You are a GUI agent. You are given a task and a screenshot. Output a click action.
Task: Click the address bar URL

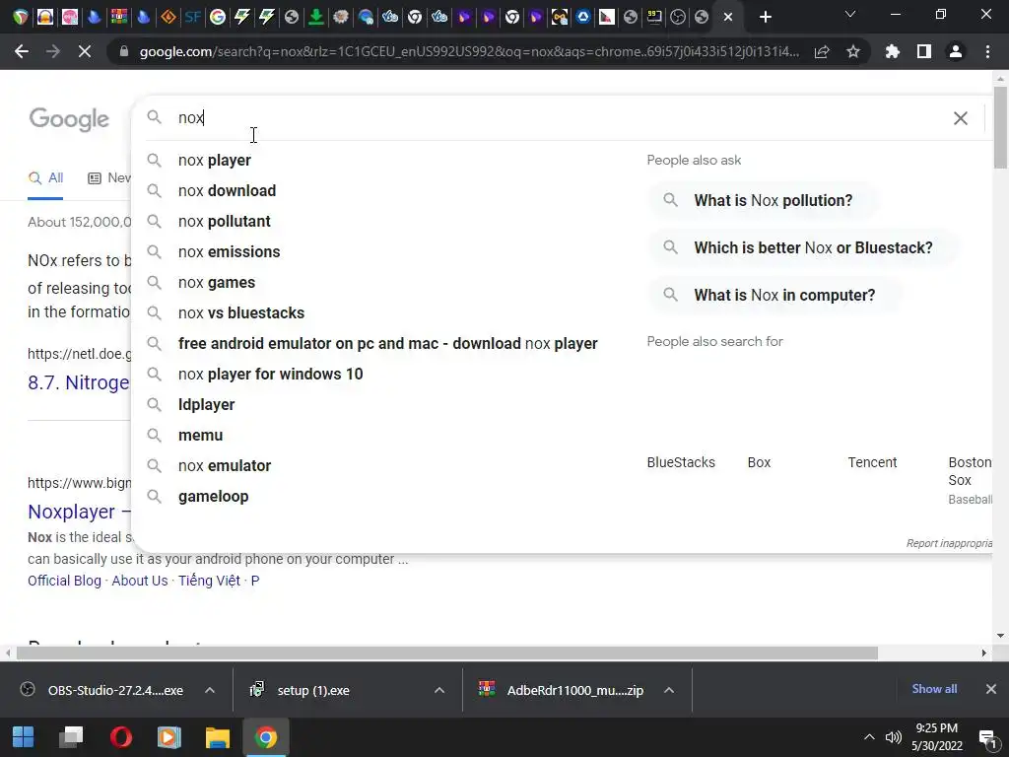[469, 51]
